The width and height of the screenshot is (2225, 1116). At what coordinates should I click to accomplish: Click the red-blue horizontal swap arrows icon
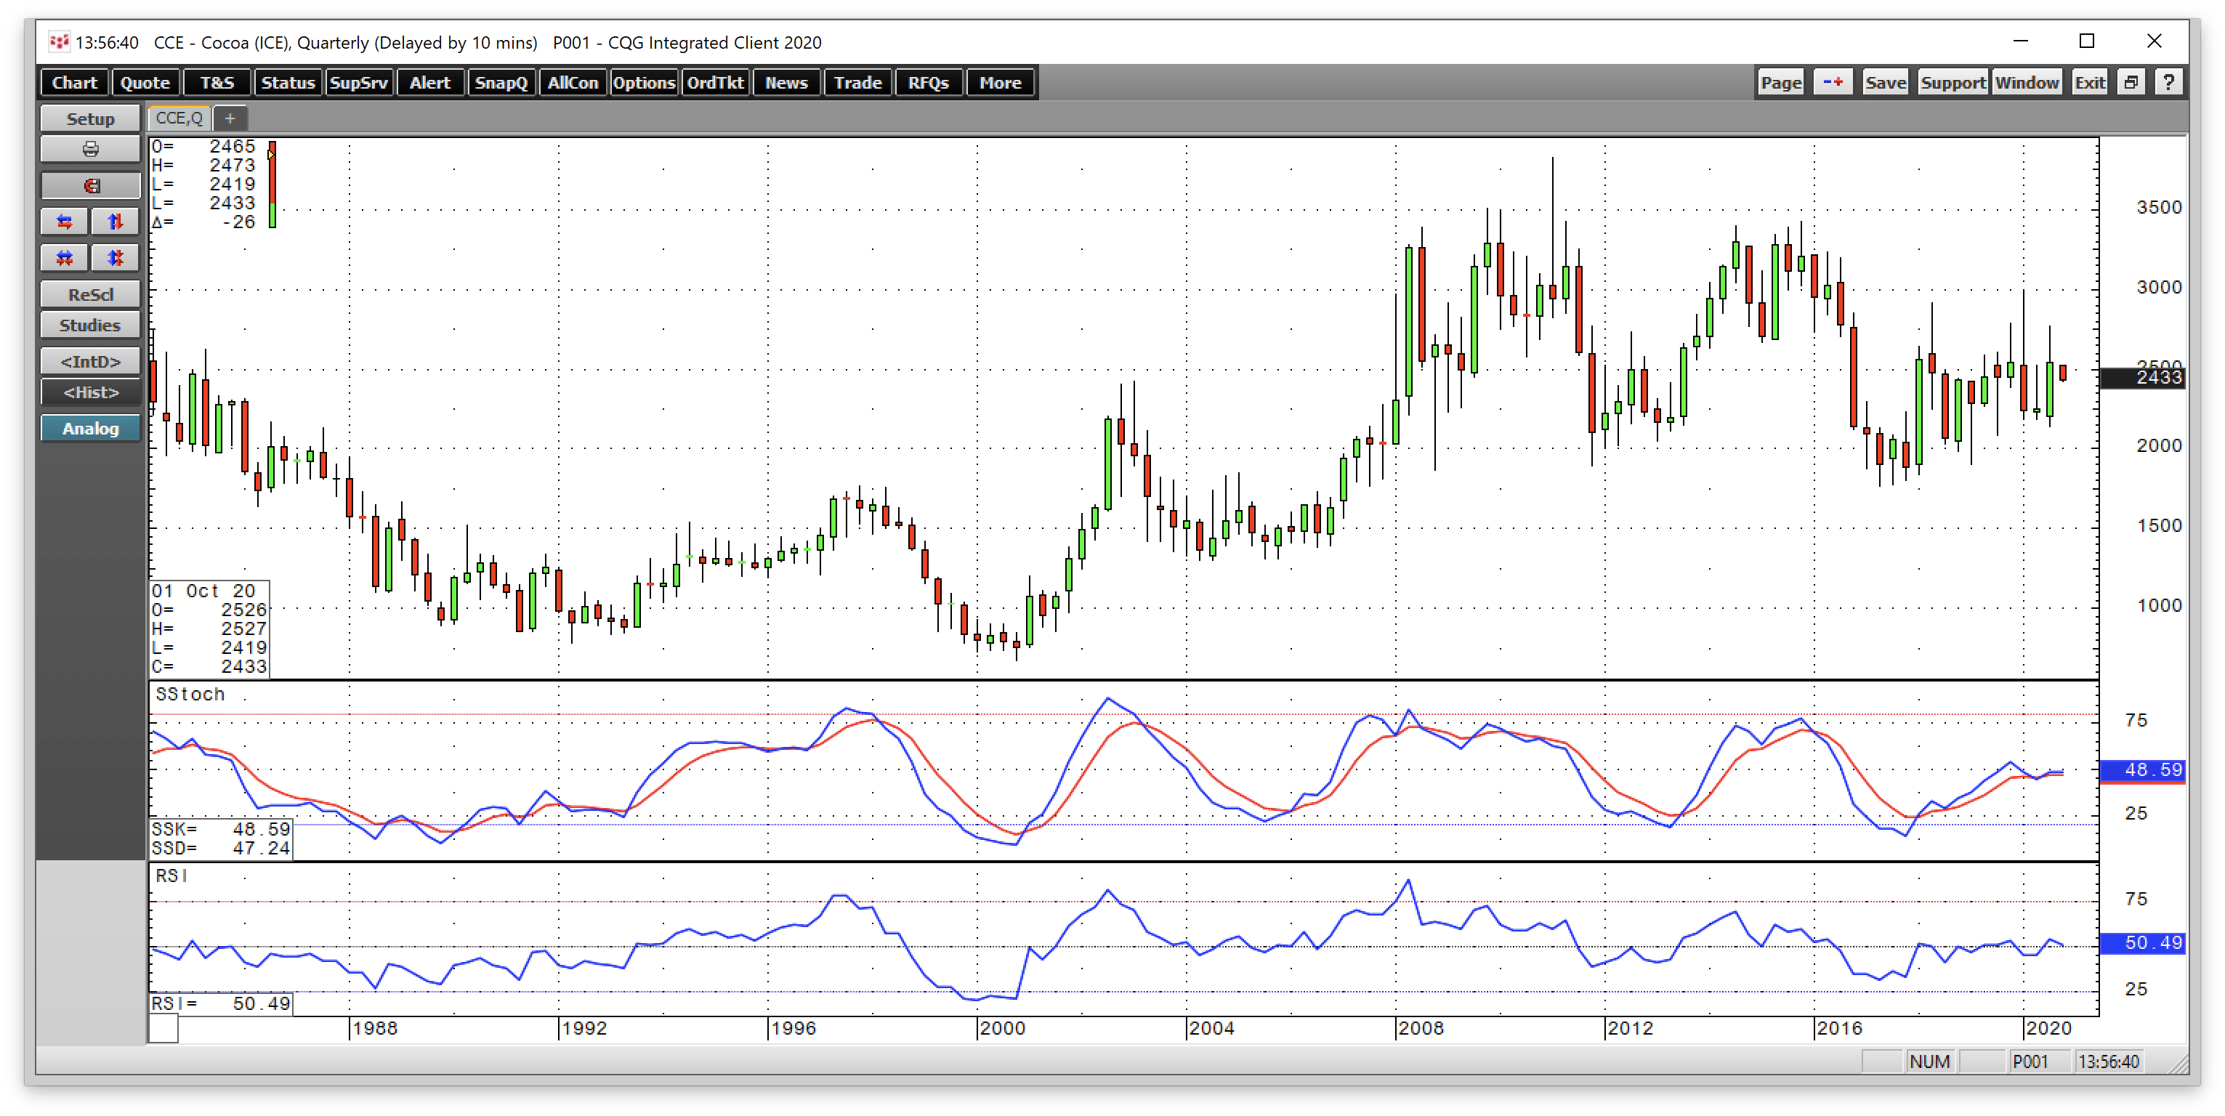tap(64, 222)
